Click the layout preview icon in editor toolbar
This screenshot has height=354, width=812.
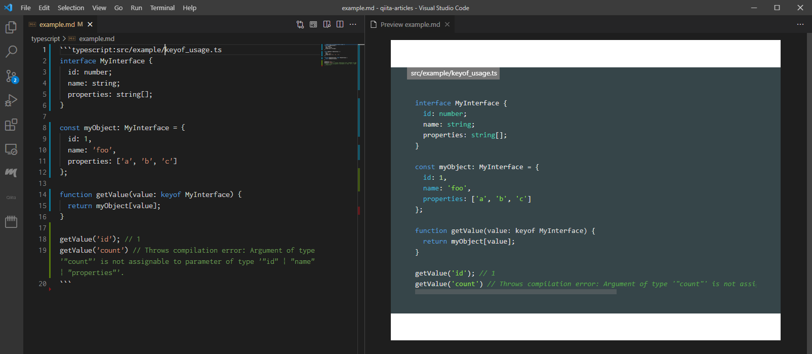tap(313, 24)
